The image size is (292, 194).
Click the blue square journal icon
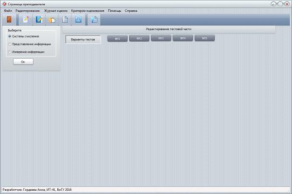point(78,19)
